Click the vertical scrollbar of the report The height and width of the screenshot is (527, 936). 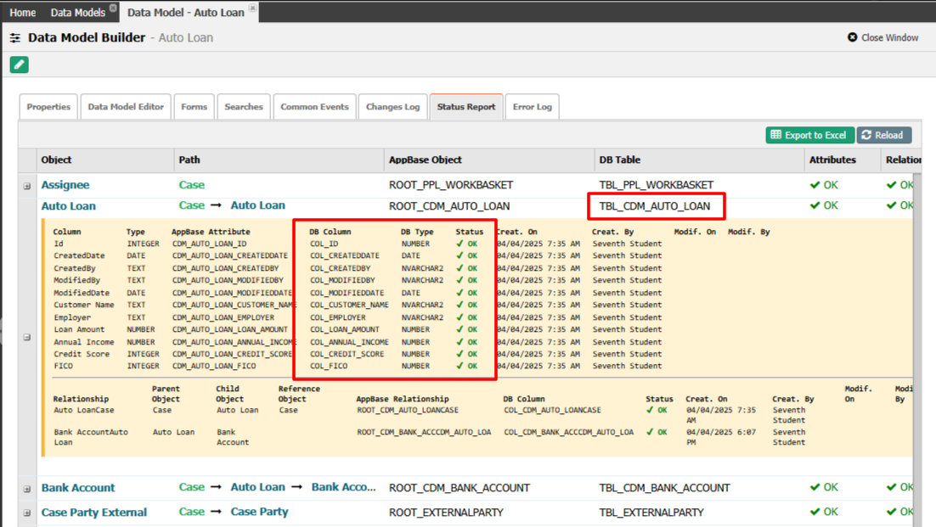pyautogui.click(x=917, y=350)
